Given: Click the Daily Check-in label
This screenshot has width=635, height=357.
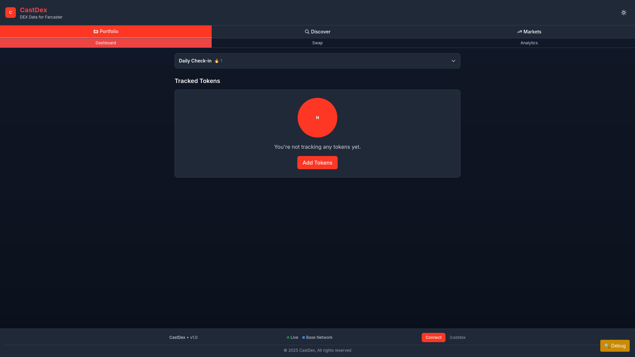Looking at the screenshot, I should click(195, 61).
